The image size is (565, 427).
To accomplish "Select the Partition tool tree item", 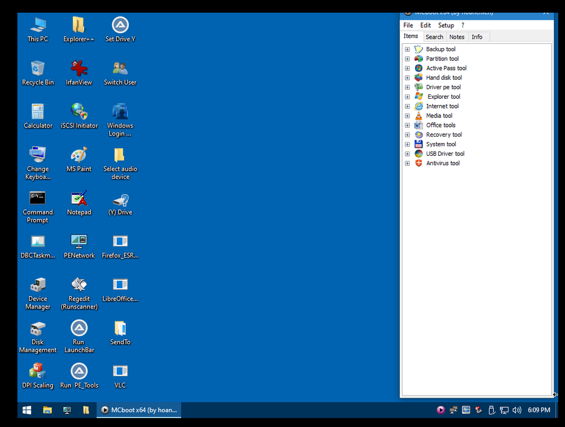I will [442, 59].
